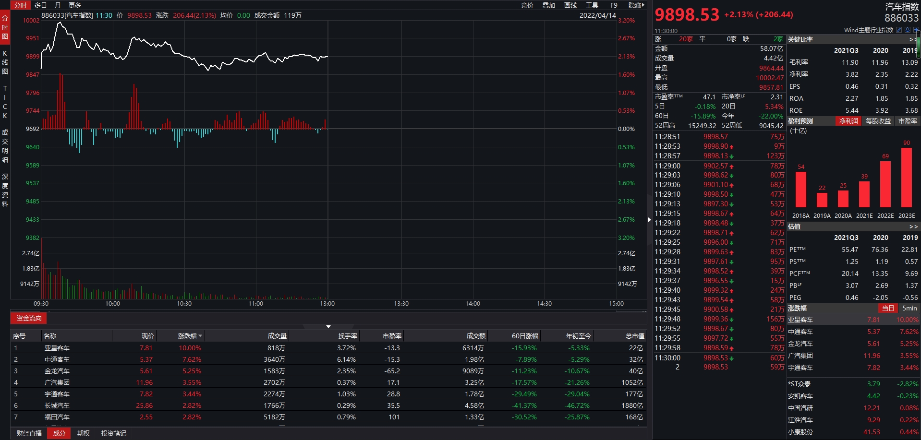The image size is (921, 440).
Task: Click the 2023E bar in profit forecast chart
Action: [906, 178]
